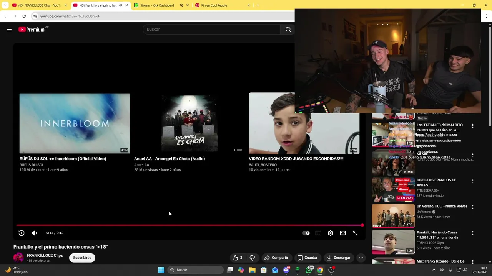Close the FRANKILLO02 Clips tab
492x276 pixels.
65,5
